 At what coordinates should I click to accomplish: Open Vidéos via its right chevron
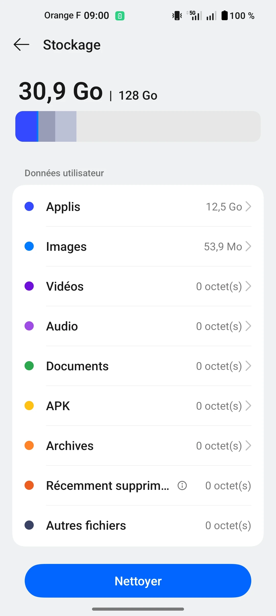coord(248,286)
